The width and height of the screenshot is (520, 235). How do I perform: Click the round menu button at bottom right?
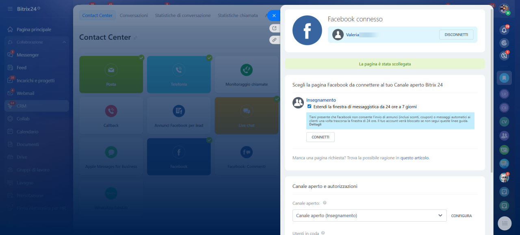[505, 223]
